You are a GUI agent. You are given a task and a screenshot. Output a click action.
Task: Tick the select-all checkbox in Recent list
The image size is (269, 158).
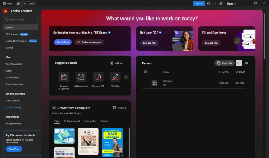coord(145,72)
